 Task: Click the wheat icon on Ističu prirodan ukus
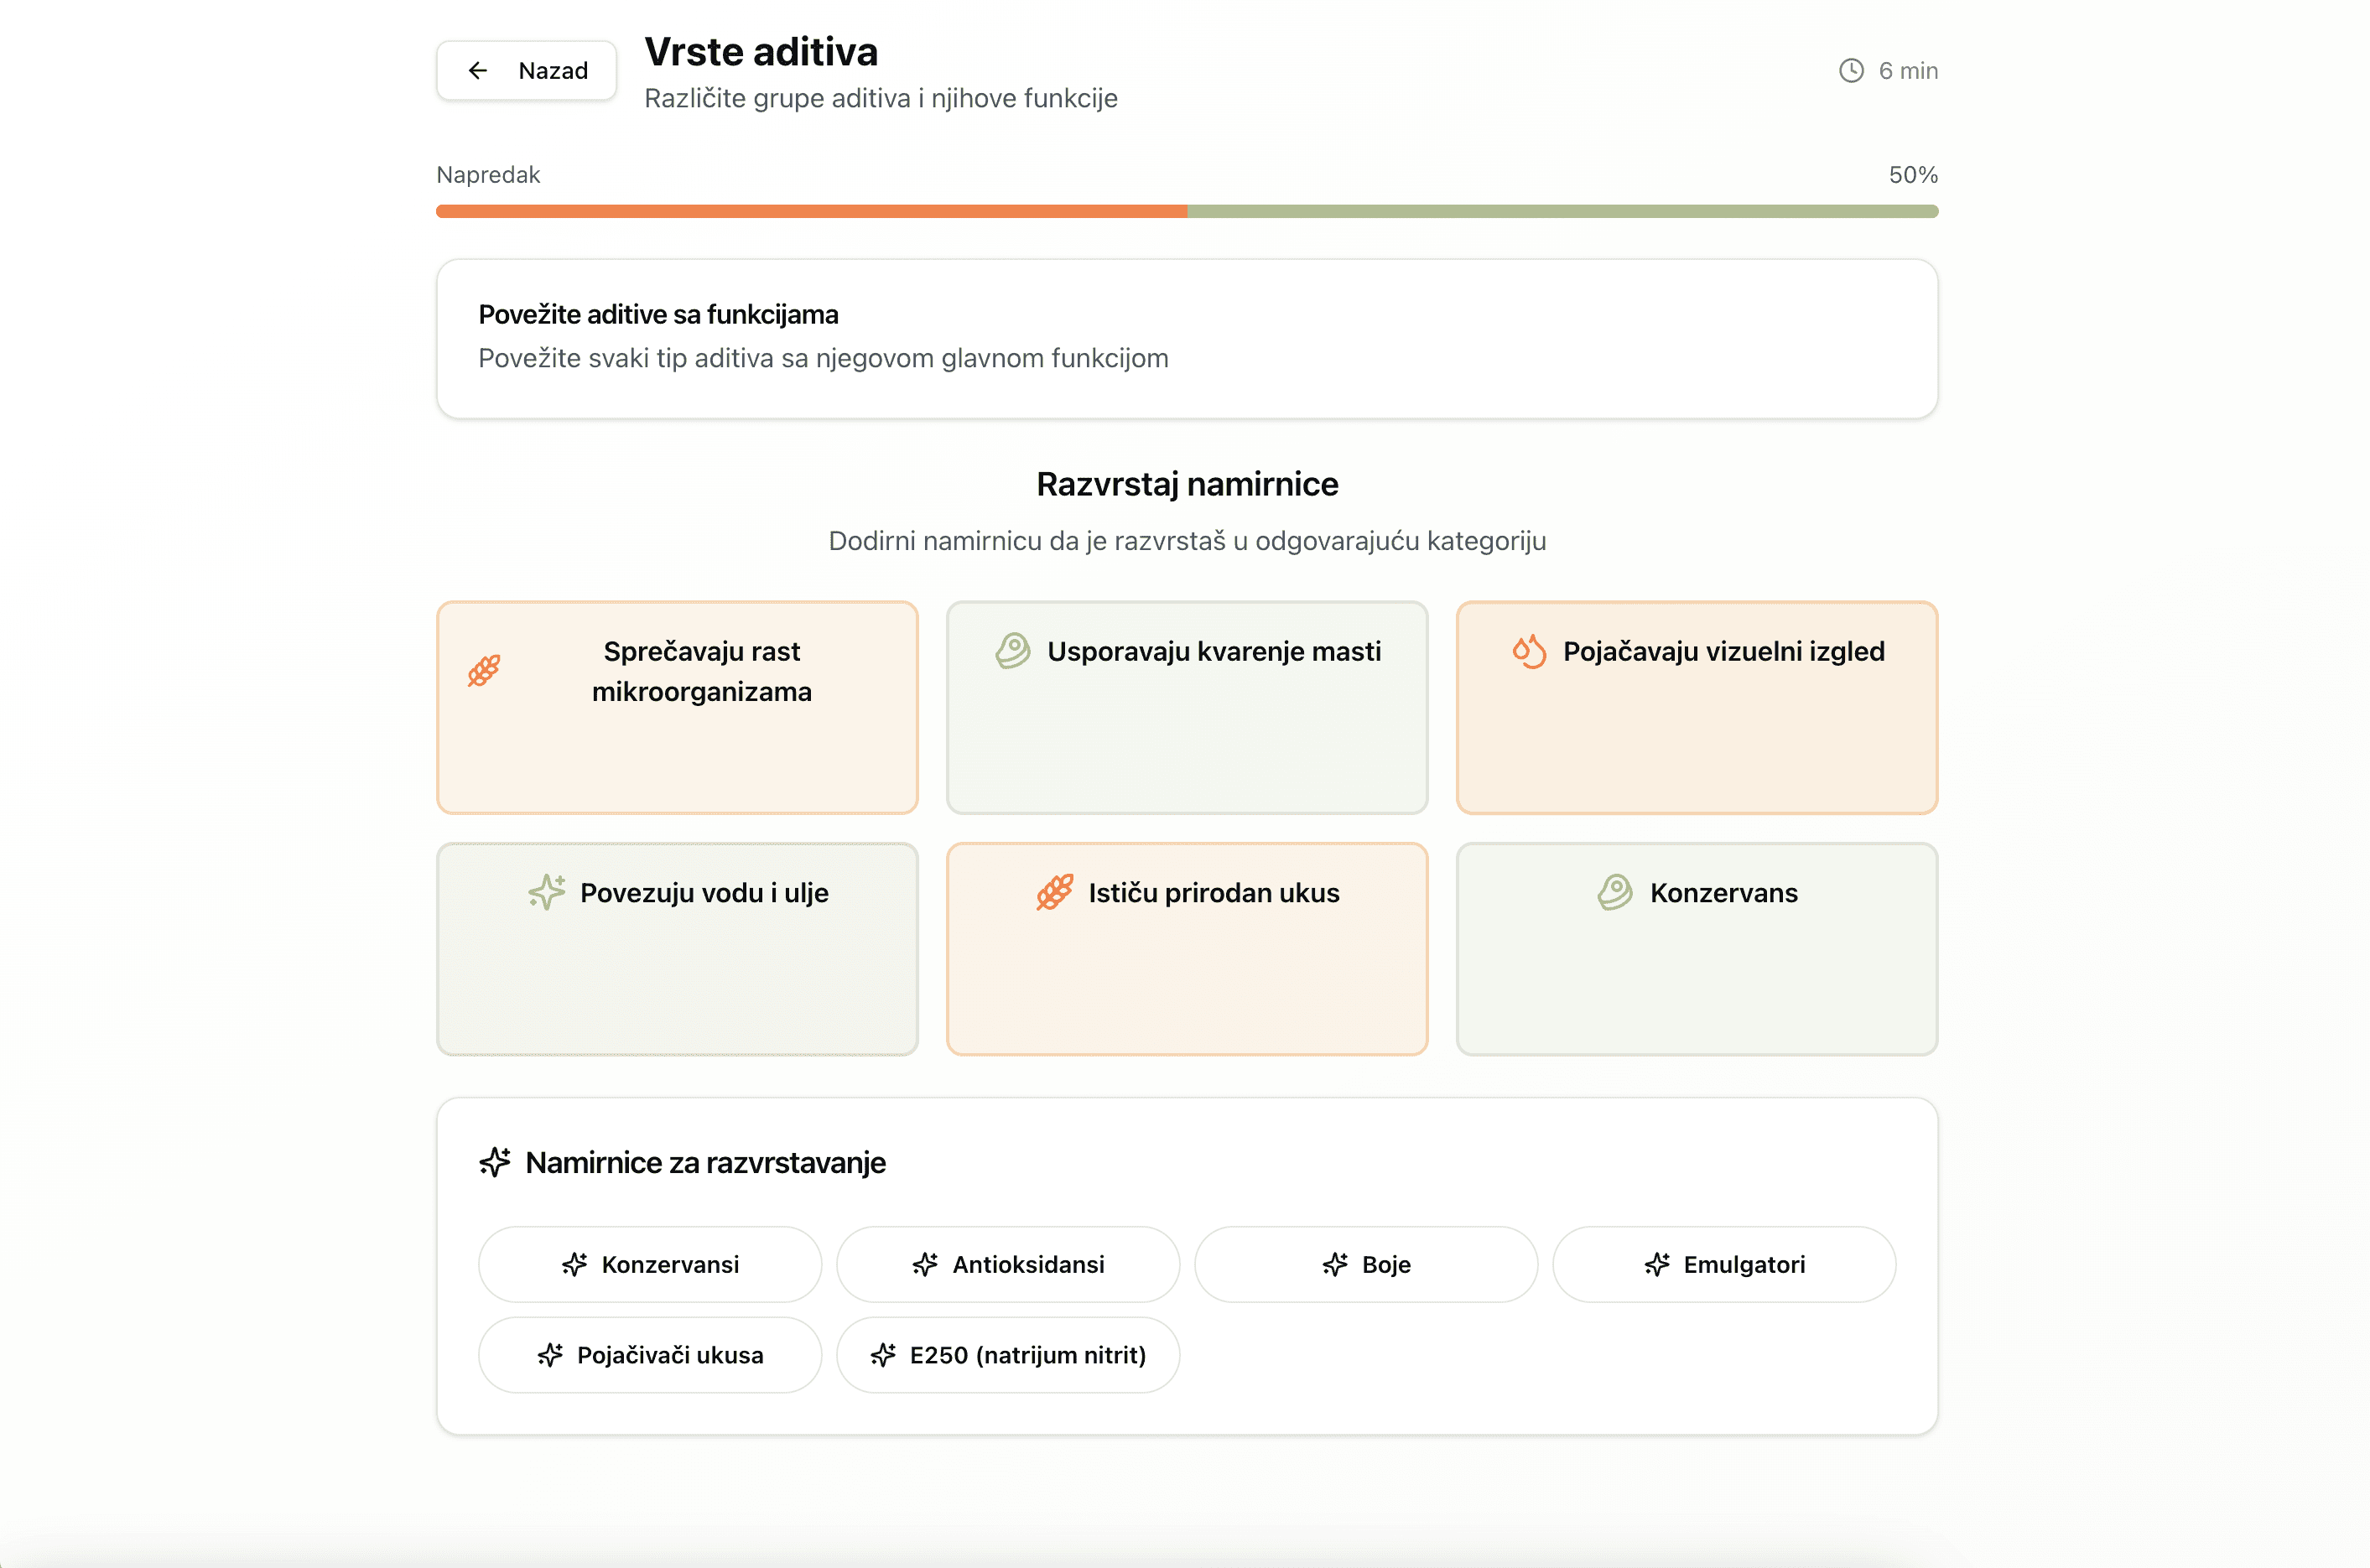(x=1055, y=892)
